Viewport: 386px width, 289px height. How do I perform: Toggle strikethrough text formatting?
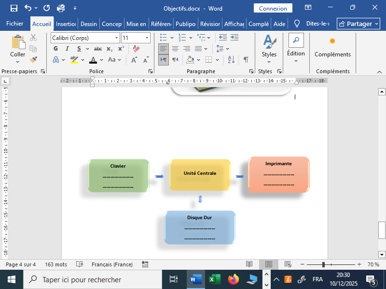tap(98, 49)
